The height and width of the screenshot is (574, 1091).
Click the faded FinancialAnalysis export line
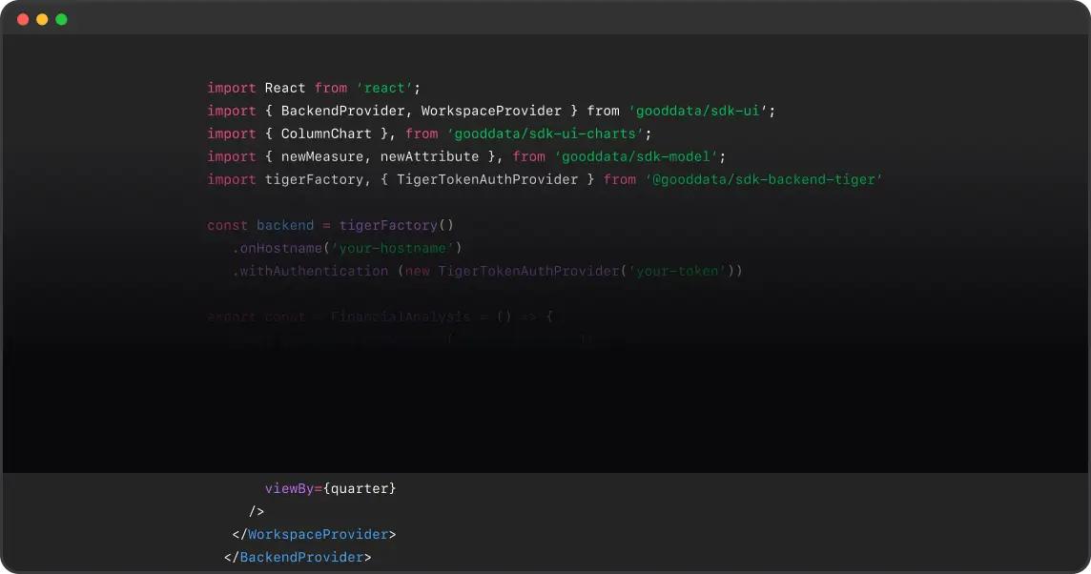380,318
